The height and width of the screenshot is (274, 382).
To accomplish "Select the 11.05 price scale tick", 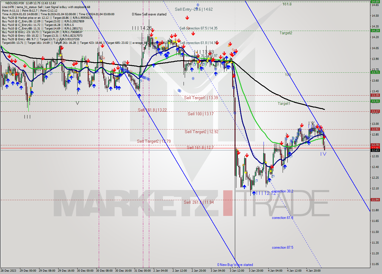I will [x=375, y=264].
